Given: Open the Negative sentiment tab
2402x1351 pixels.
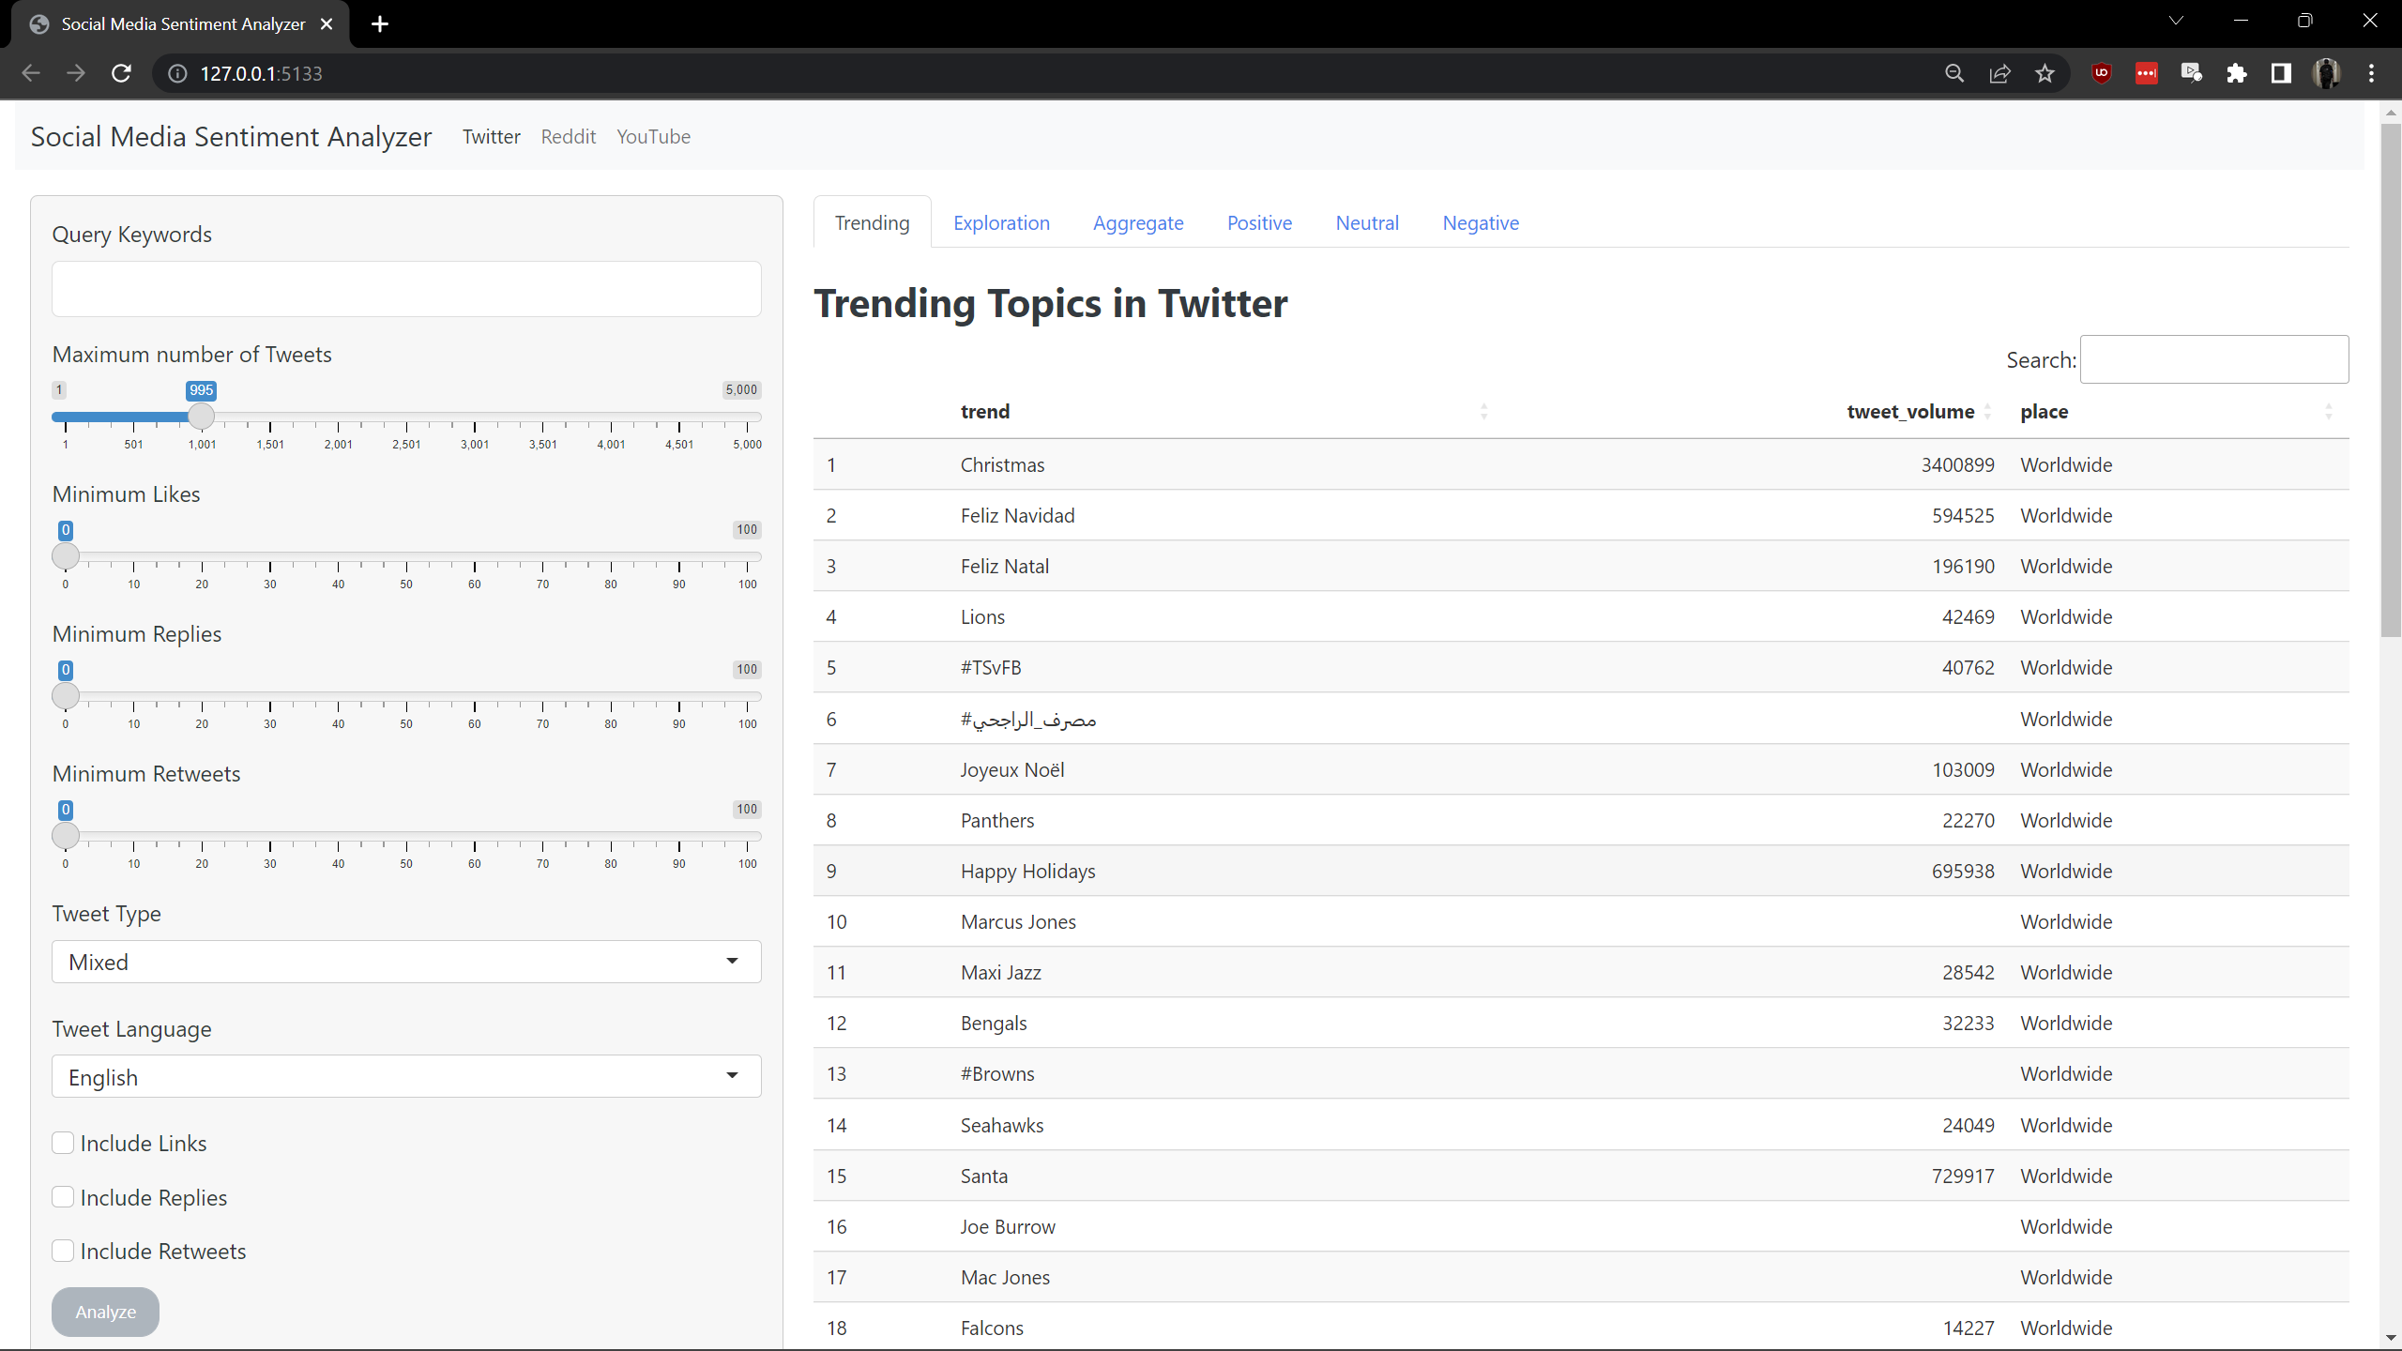Looking at the screenshot, I should click(1480, 222).
